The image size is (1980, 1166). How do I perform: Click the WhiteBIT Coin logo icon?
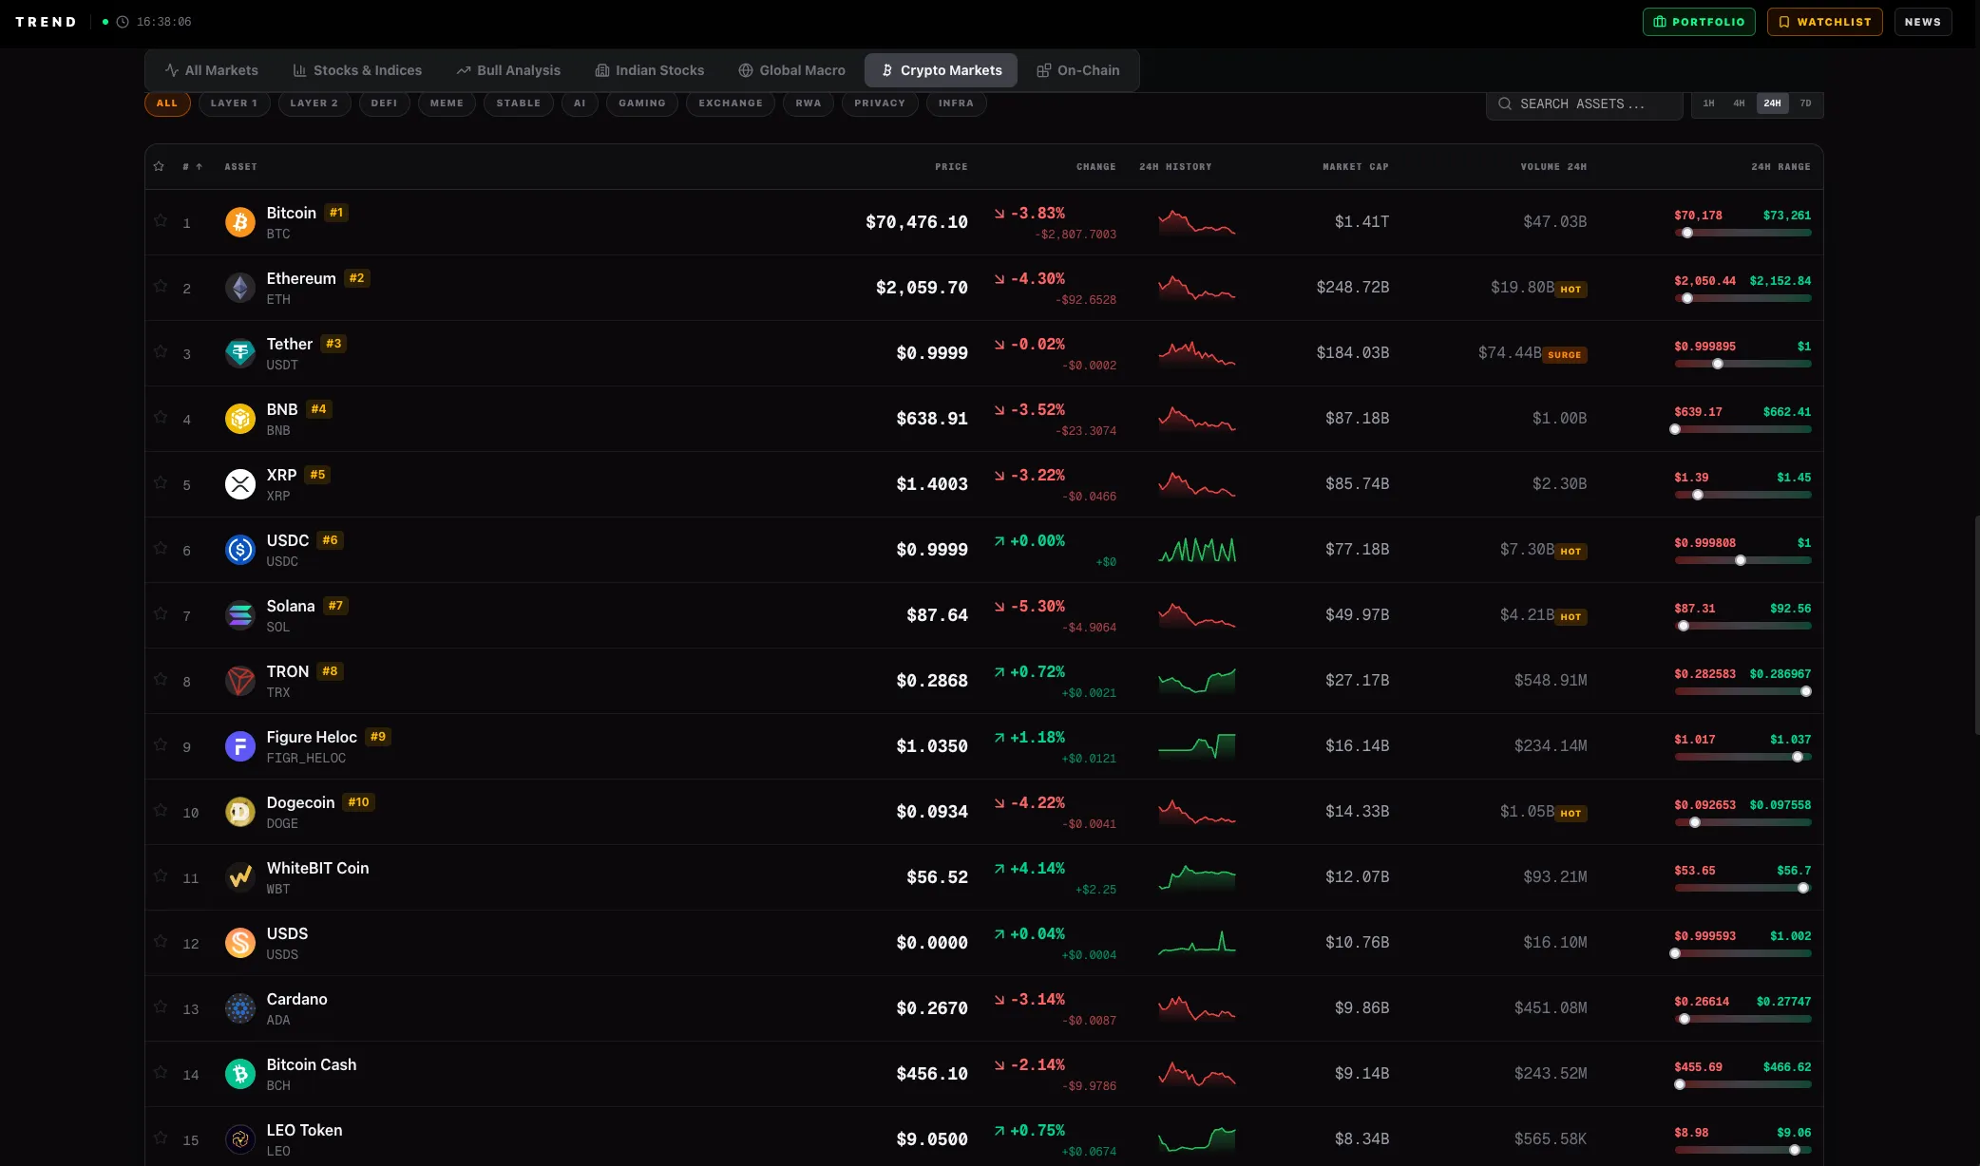pos(240,877)
